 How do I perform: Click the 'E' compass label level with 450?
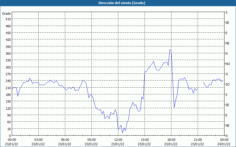point(226,33)
